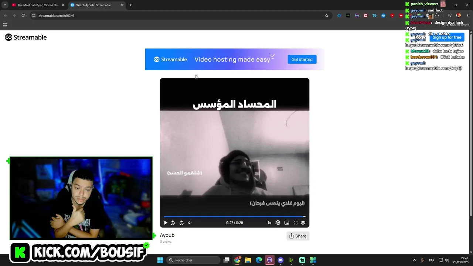The image size is (473, 266).
Task: Enter fullscreen on the video player
Action: click(x=296, y=223)
